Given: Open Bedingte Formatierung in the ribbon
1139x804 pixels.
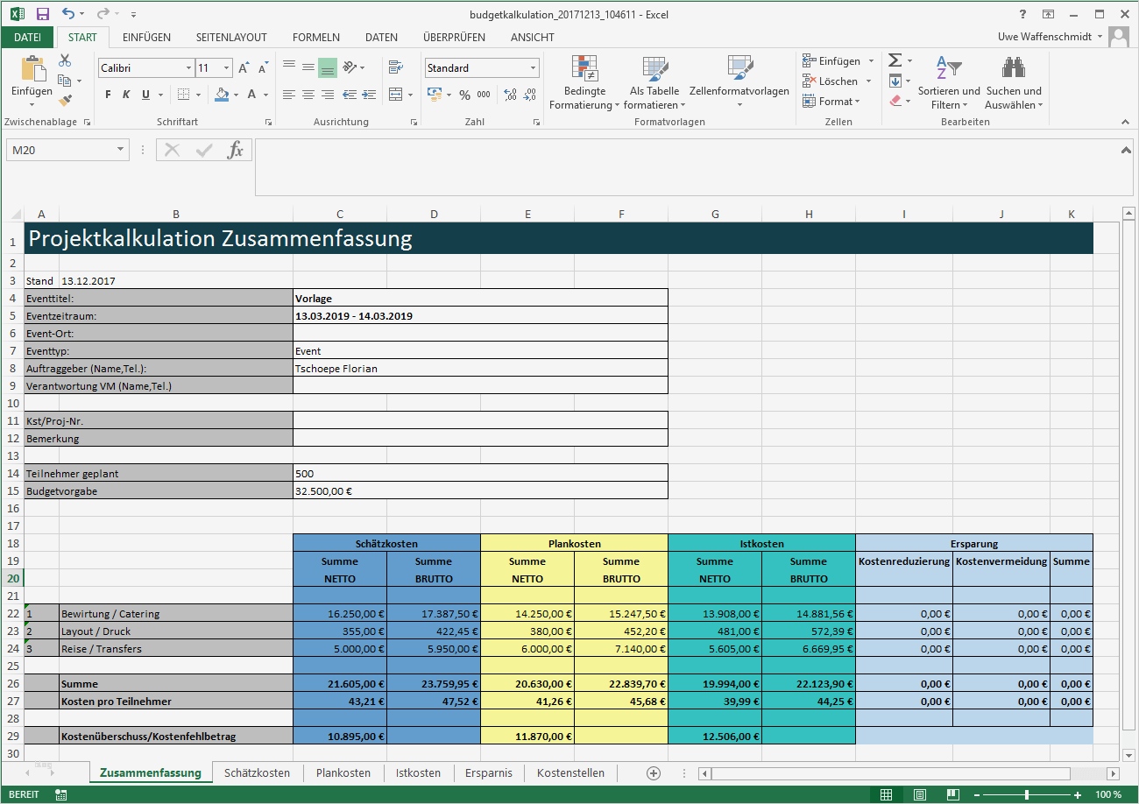Looking at the screenshot, I should click(x=584, y=83).
